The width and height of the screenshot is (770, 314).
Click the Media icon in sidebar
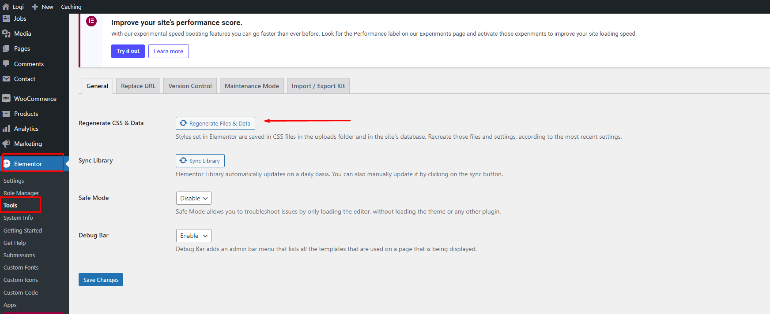(6, 33)
